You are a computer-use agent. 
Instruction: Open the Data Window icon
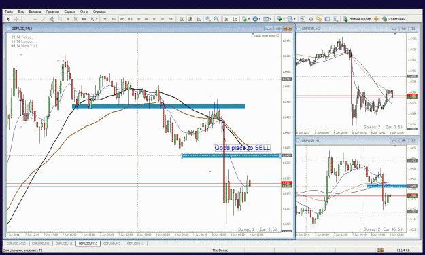pos(311,19)
